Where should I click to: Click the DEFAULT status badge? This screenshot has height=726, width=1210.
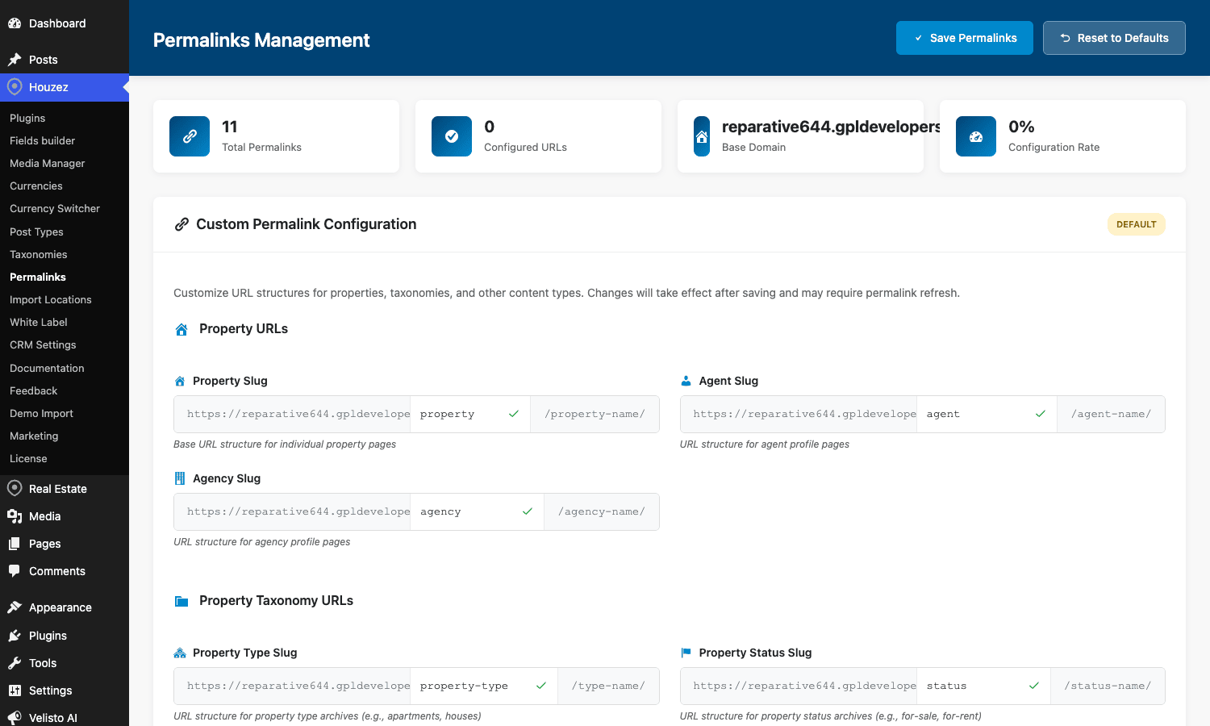(1137, 224)
